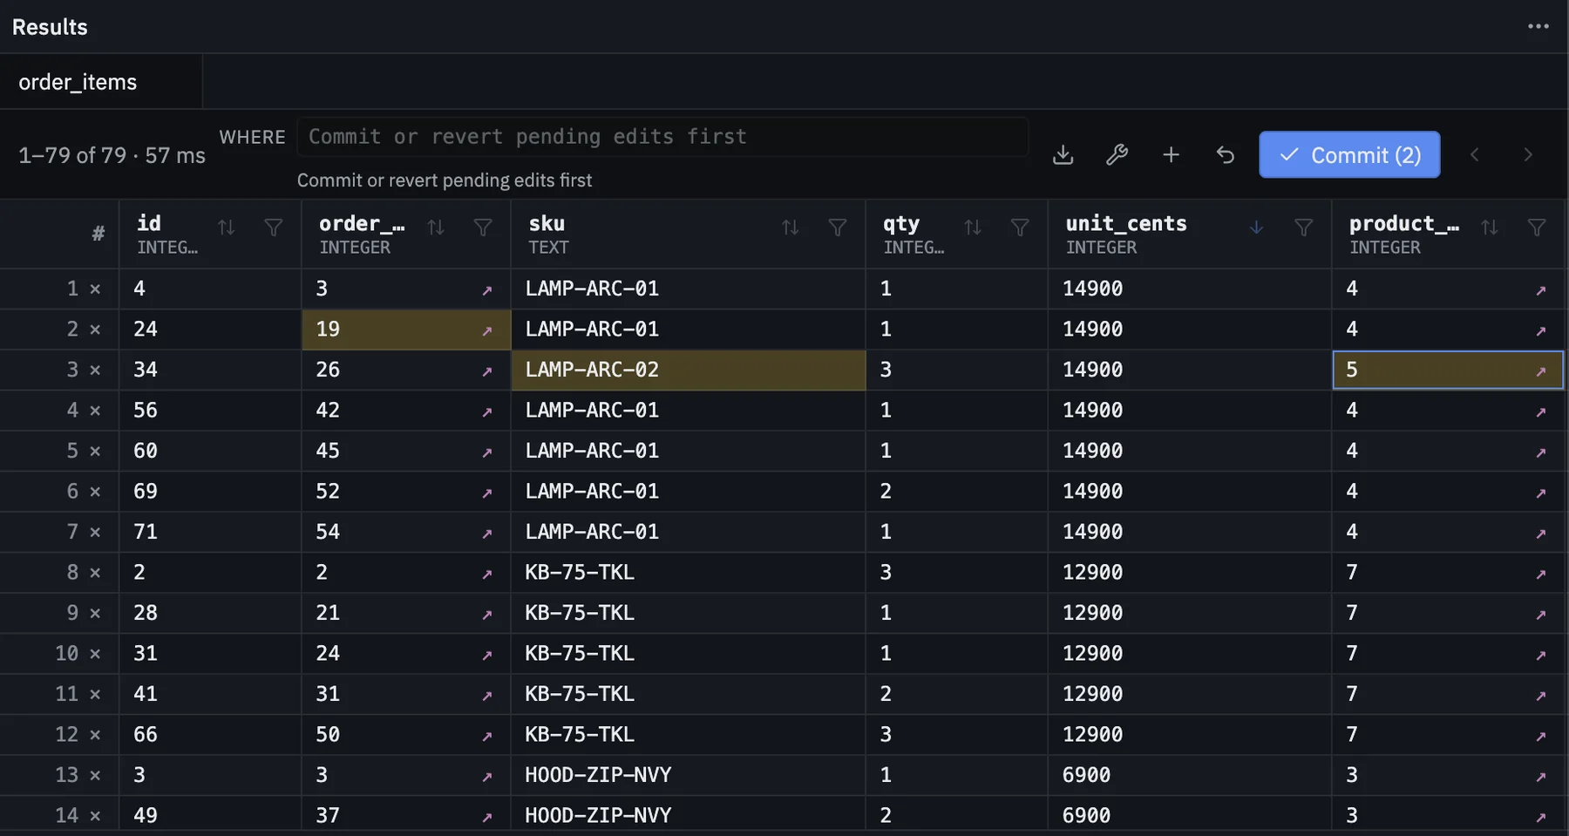
Task: Revert pending edits with undo icon
Action: 1225,155
